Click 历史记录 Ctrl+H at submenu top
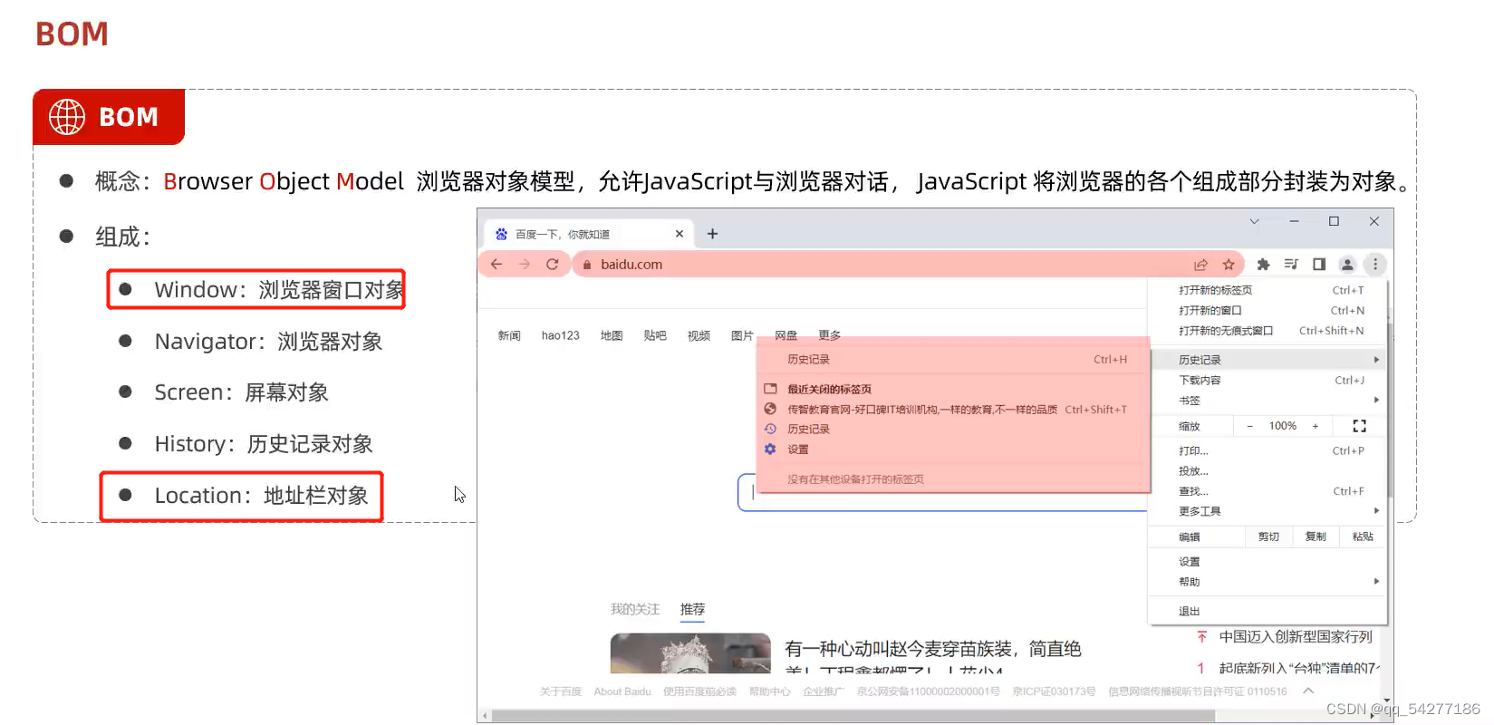1494x725 pixels. (953, 360)
